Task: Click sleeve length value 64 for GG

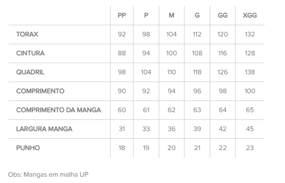Action: tap(222, 110)
